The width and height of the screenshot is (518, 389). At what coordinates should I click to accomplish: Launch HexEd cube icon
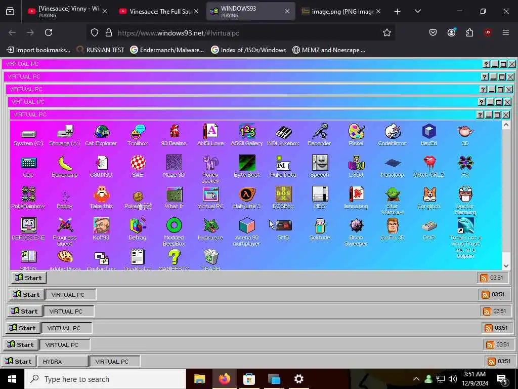click(x=429, y=136)
